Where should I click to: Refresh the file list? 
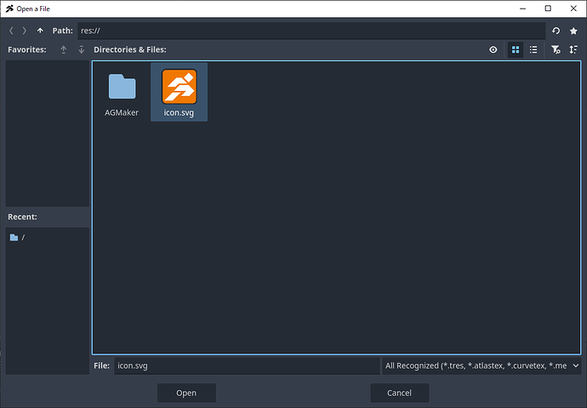(556, 31)
